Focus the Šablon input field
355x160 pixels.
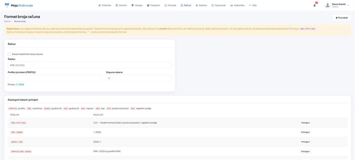click(x=90, y=65)
